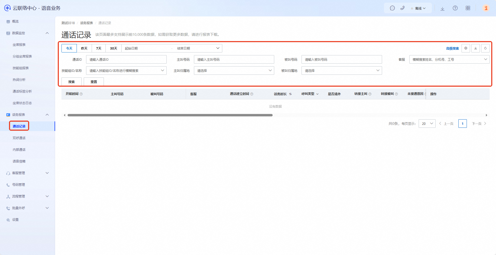
Task: Open 通话标签分析 in sidebar
Action: pyautogui.click(x=22, y=91)
